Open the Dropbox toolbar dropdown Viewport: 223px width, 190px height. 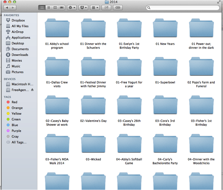[x=83, y=8]
